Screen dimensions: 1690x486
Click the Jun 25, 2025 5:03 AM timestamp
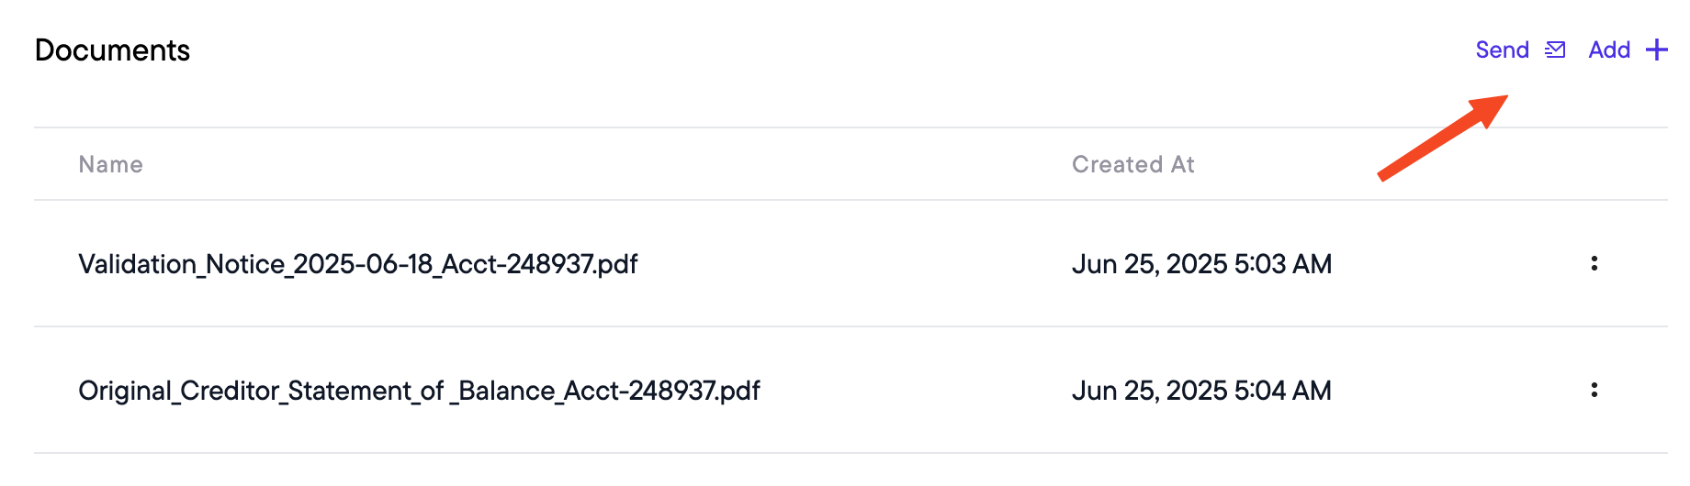(x=1201, y=264)
